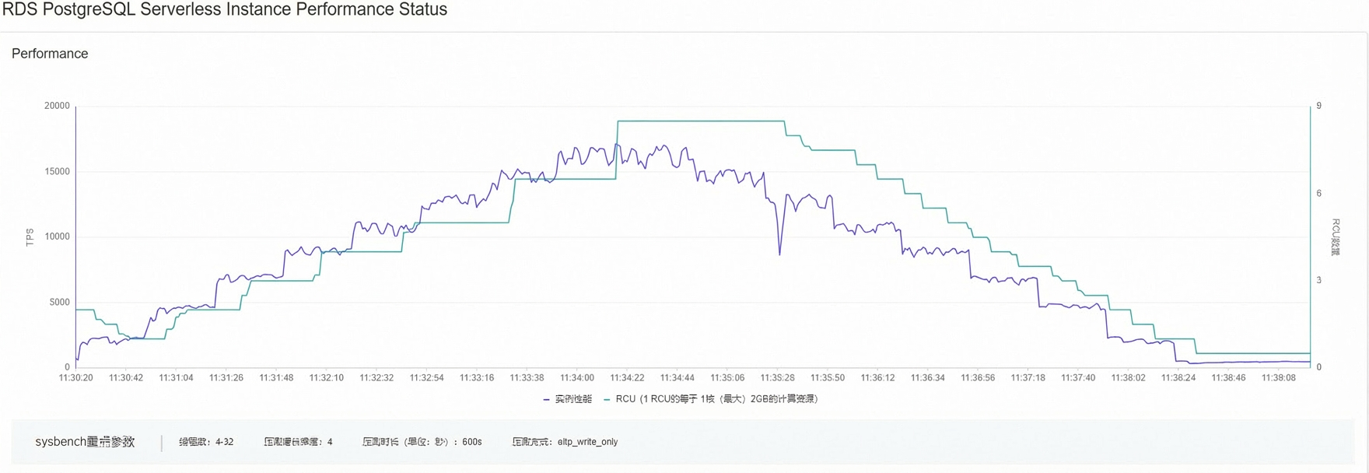
Task: Click the TPS vertical axis title
Action: click(30, 237)
